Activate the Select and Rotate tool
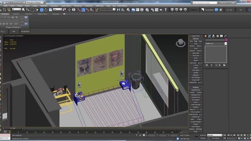This screenshot has height=141, width=251. pos(46,10)
